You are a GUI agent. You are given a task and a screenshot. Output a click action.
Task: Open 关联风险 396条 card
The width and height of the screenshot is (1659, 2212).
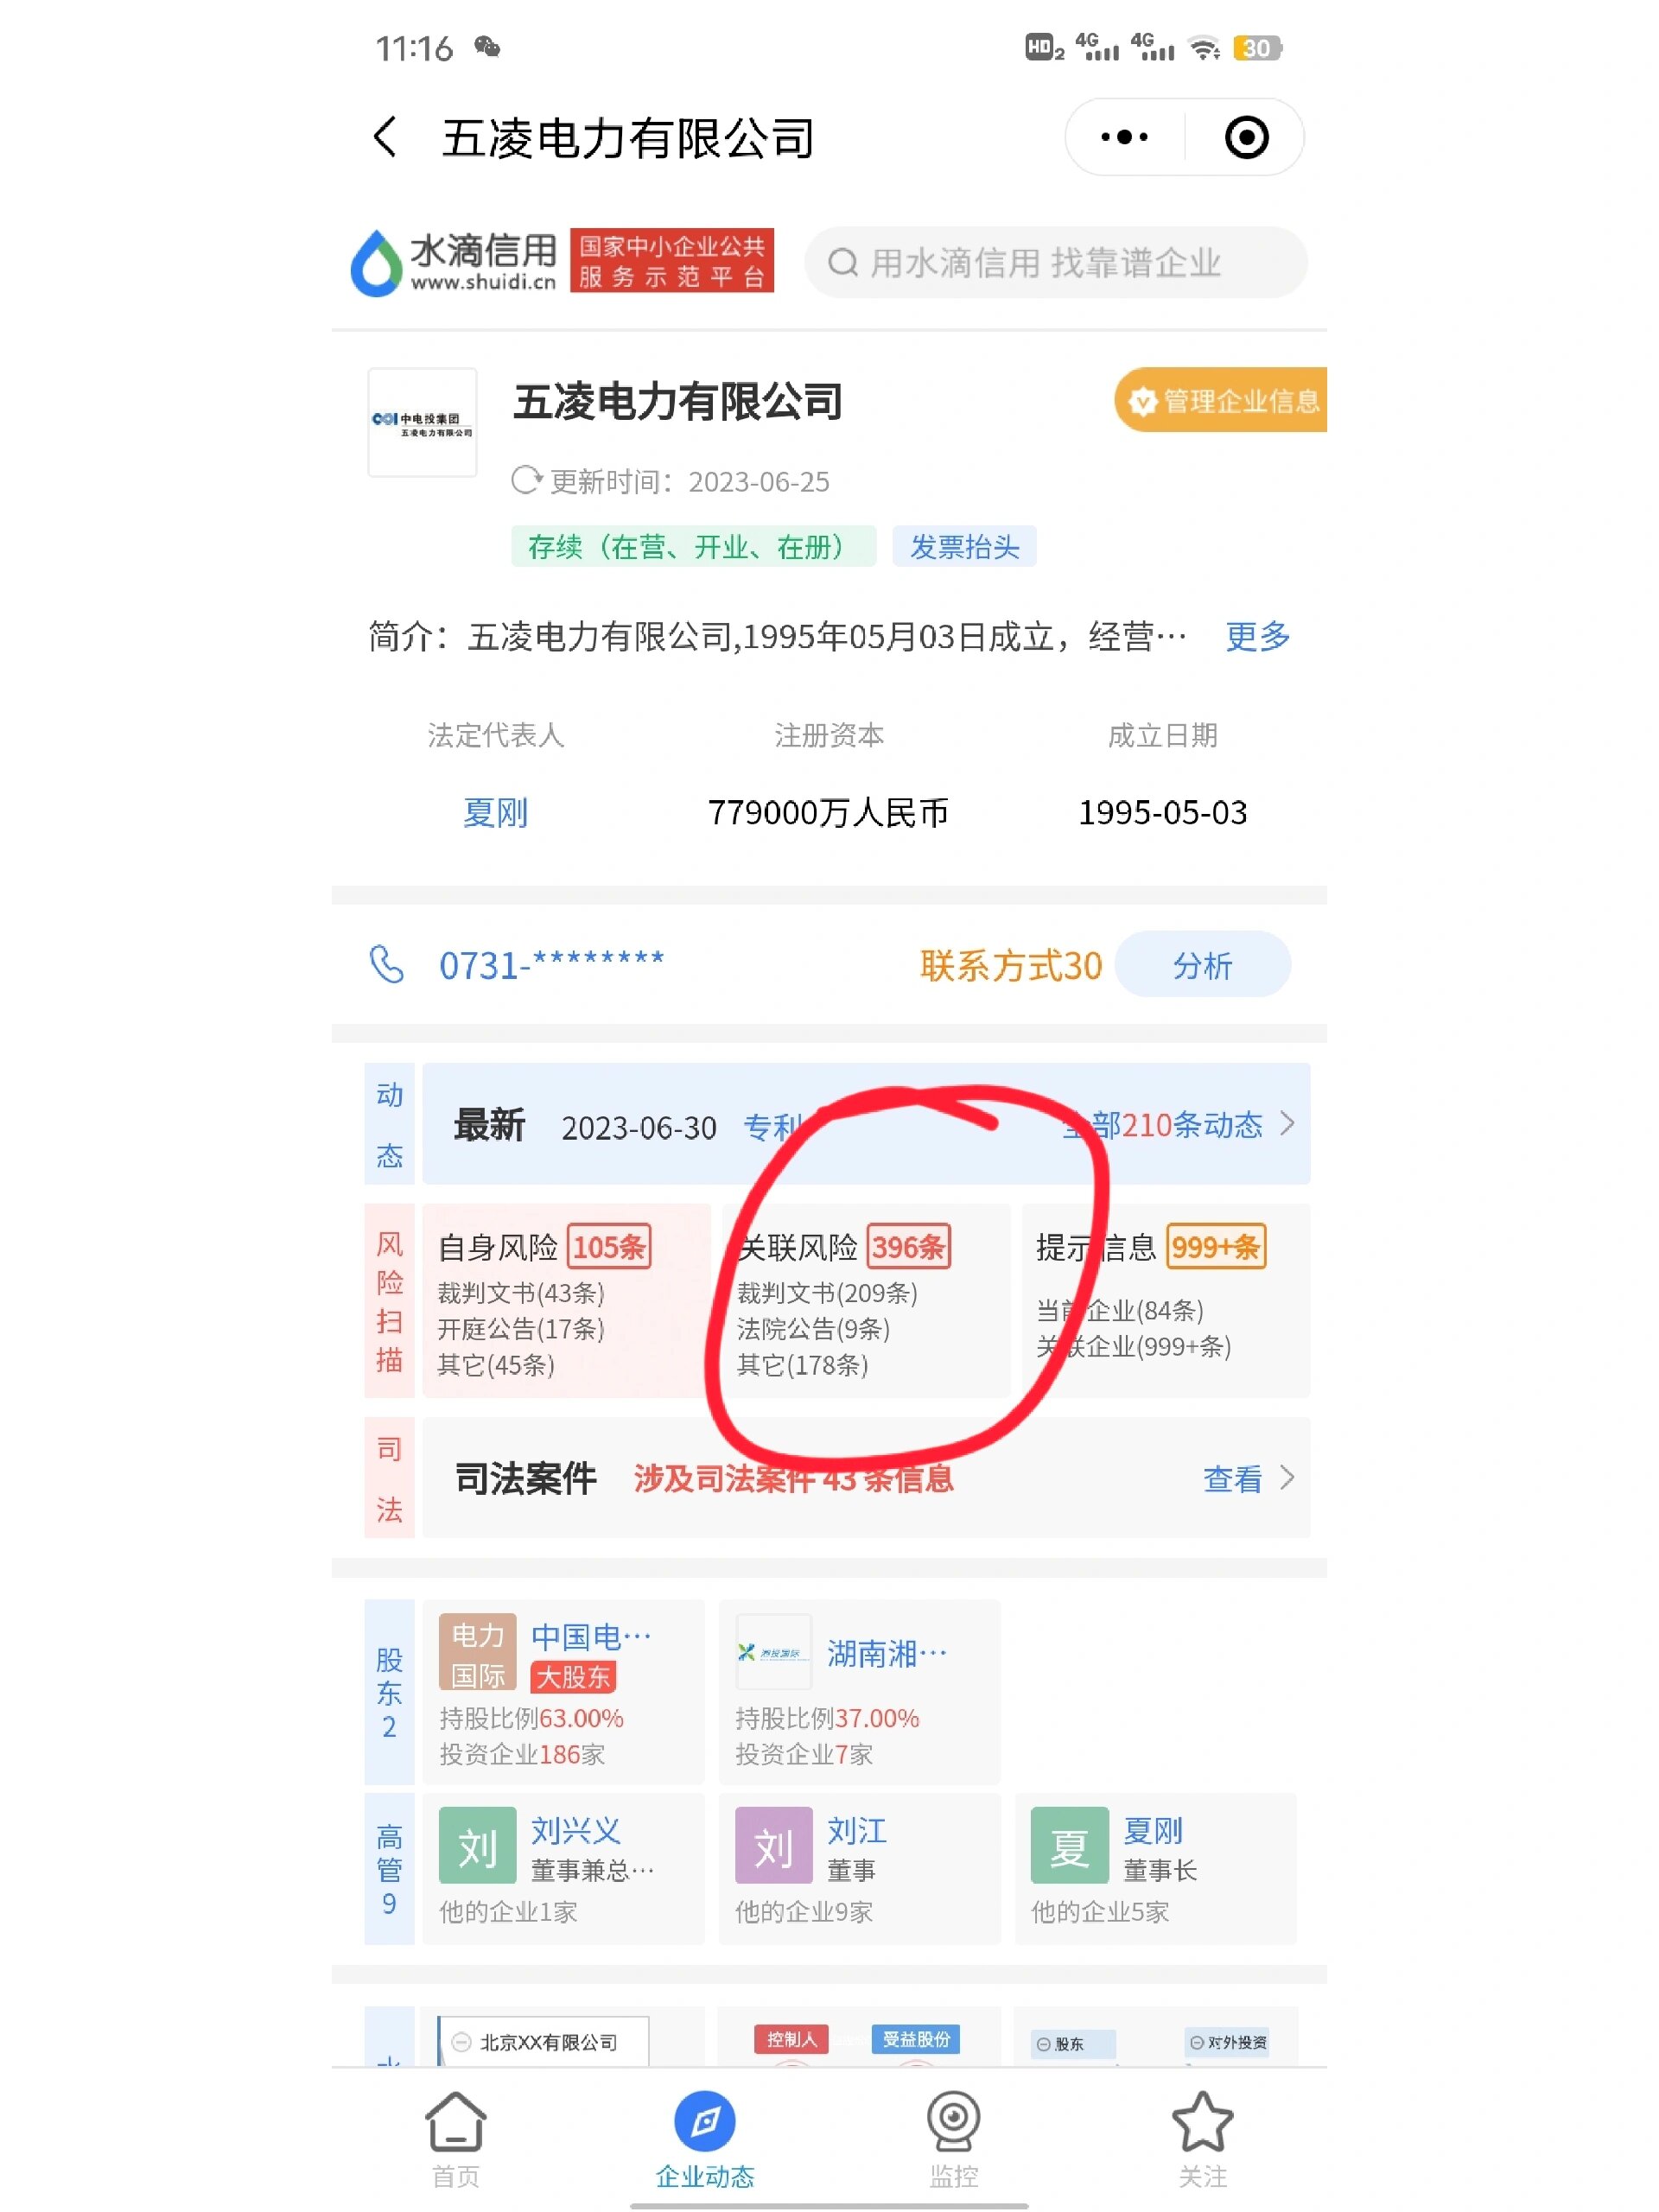[x=865, y=1300]
